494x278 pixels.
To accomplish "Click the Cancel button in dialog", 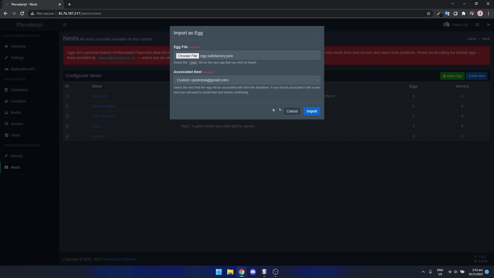I will (292, 111).
